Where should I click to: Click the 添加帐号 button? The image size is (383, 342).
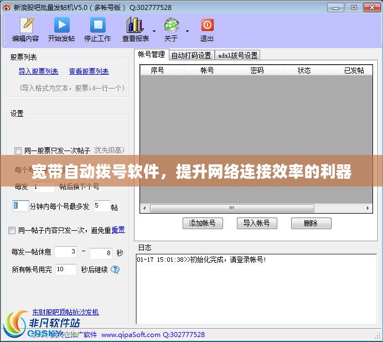[x=203, y=223]
